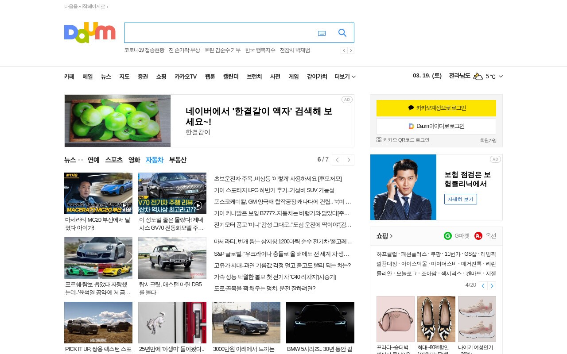Click 자세히 보기 button in insurance ad
Image resolution: width=567 pixels, height=354 pixels.
pos(461,199)
